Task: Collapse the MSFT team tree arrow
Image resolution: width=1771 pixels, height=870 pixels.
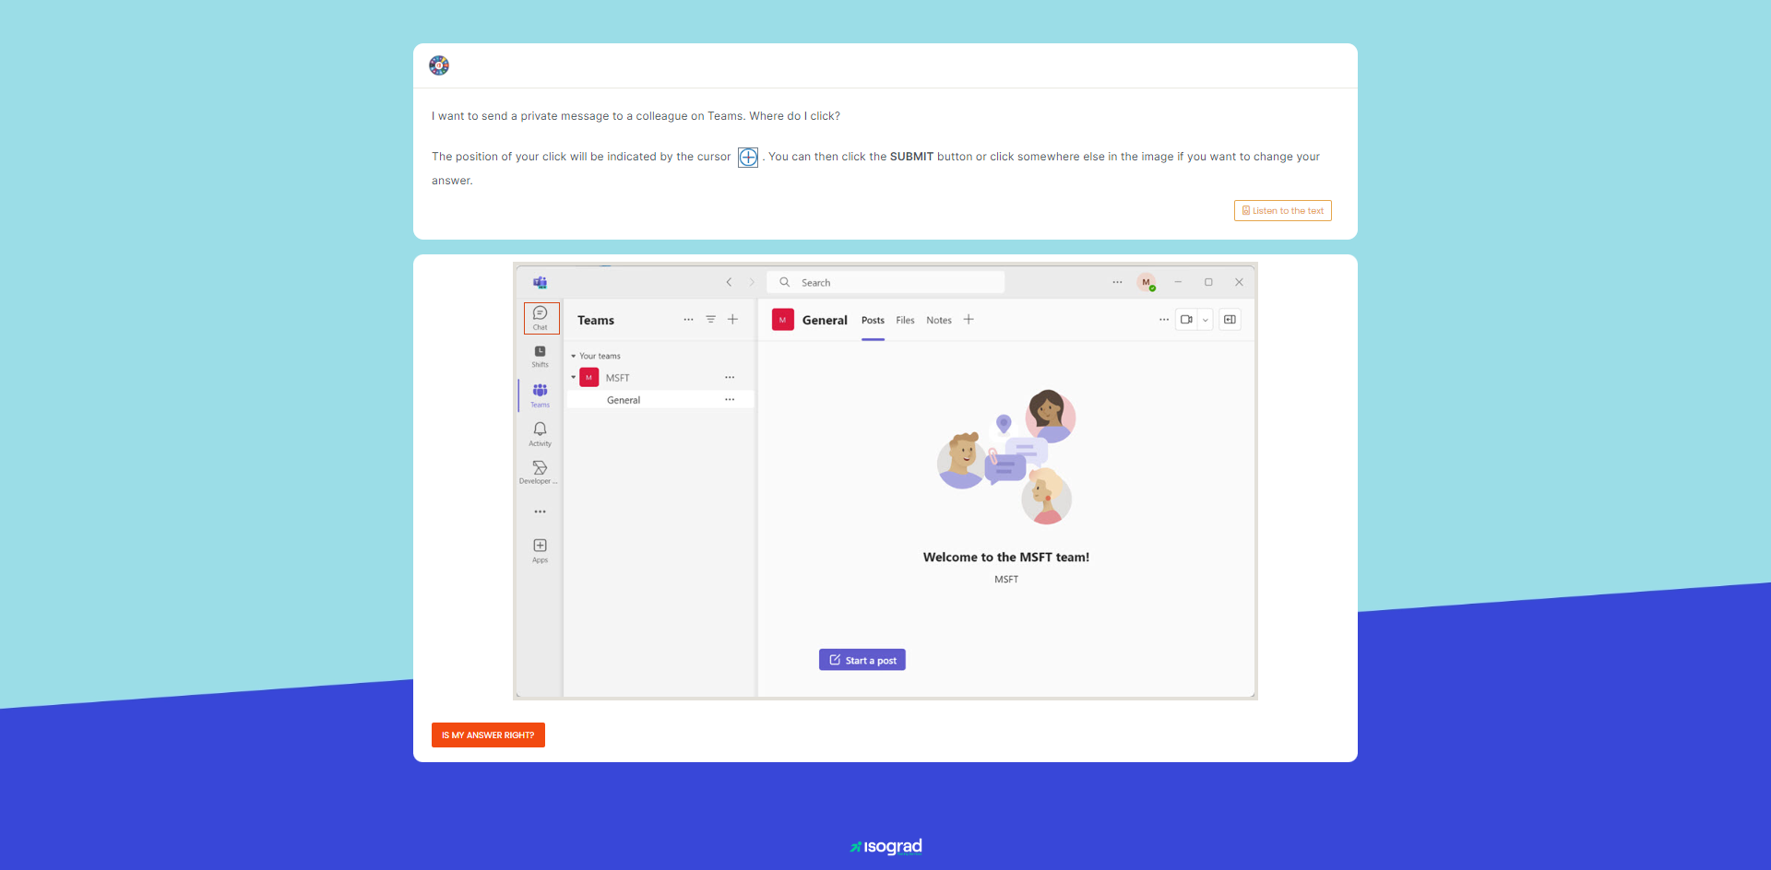Action: click(574, 377)
